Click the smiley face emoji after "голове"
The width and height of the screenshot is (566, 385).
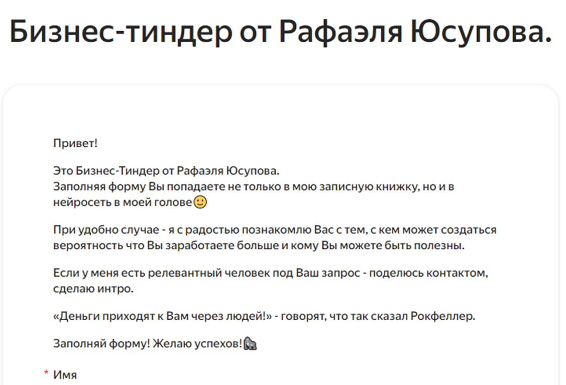tap(200, 203)
